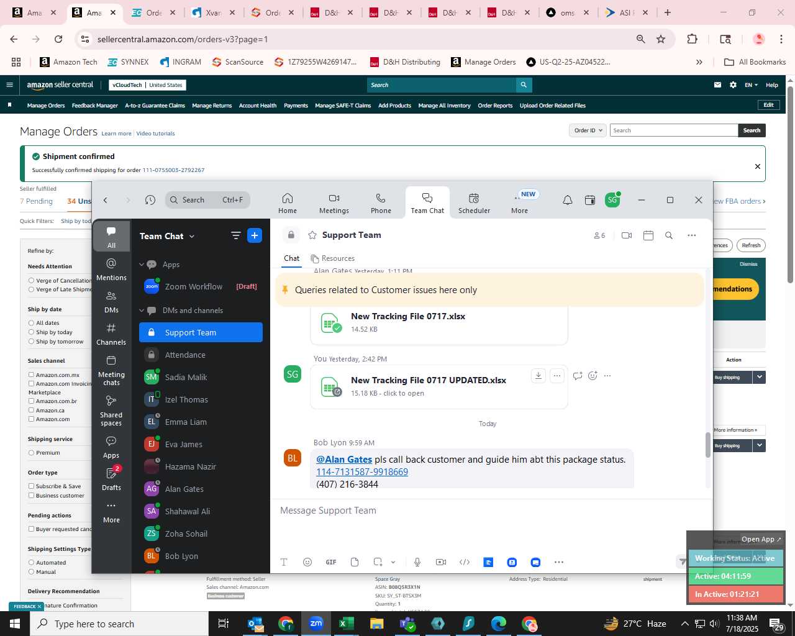Open DMs in Zoom sidebar
The width and height of the screenshot is (795, 636).
[111, 302]
